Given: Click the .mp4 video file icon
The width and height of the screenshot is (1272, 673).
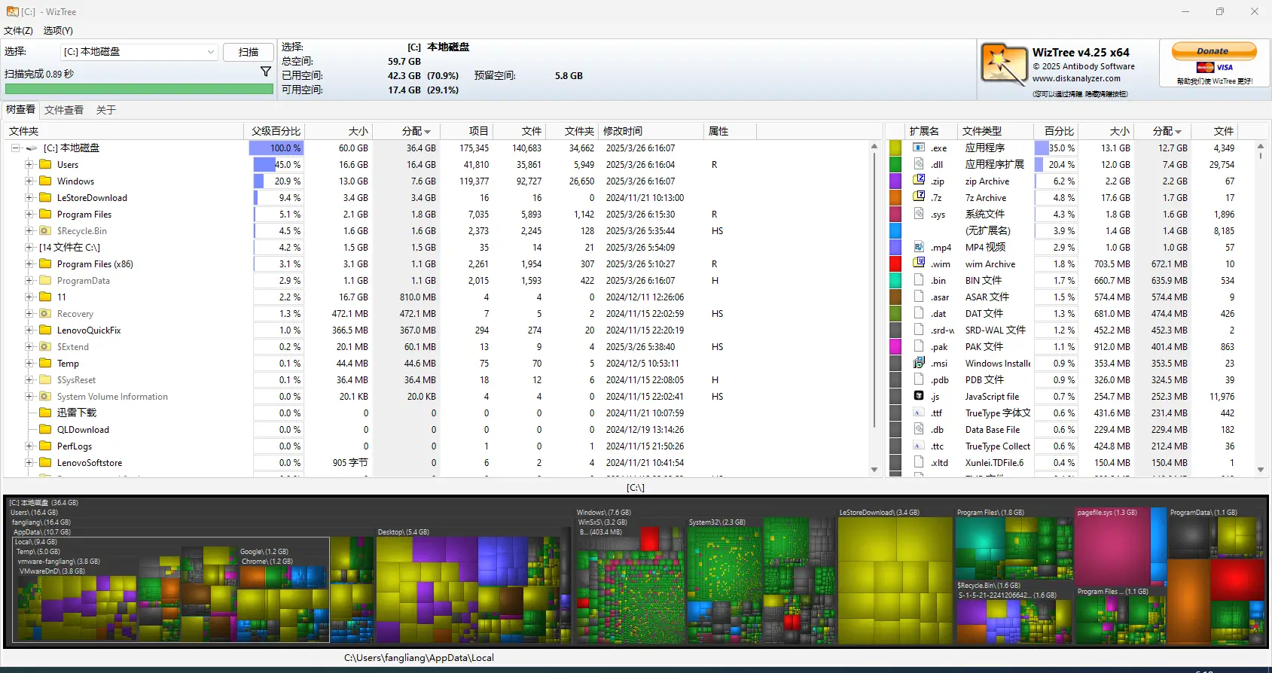Looking at the screenshot, I should pos(919,247).
